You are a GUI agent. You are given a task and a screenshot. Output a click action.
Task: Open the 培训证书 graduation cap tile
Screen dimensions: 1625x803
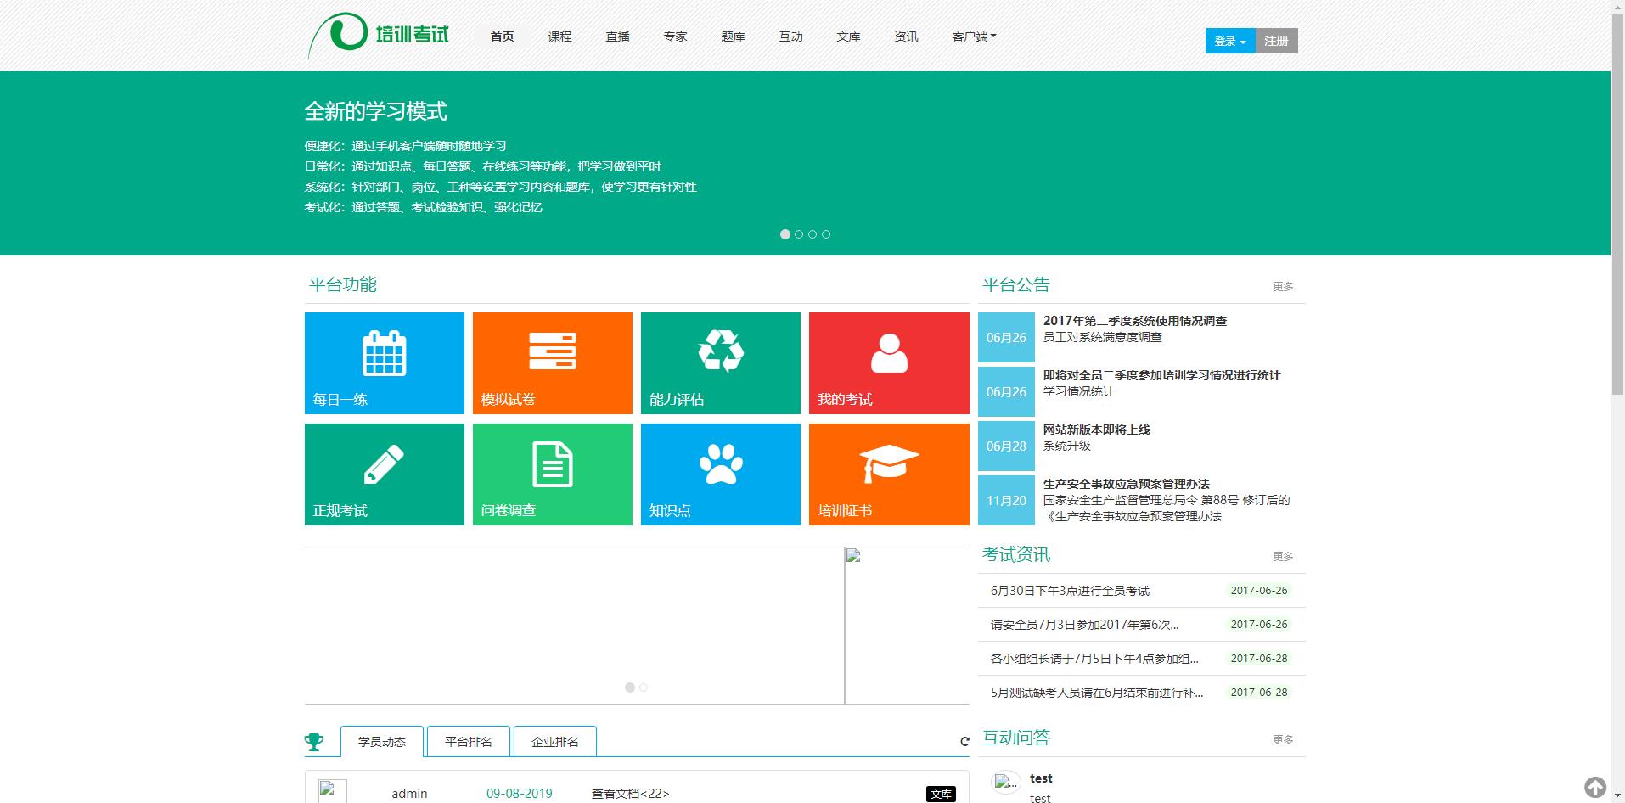(x=889, y=474)
